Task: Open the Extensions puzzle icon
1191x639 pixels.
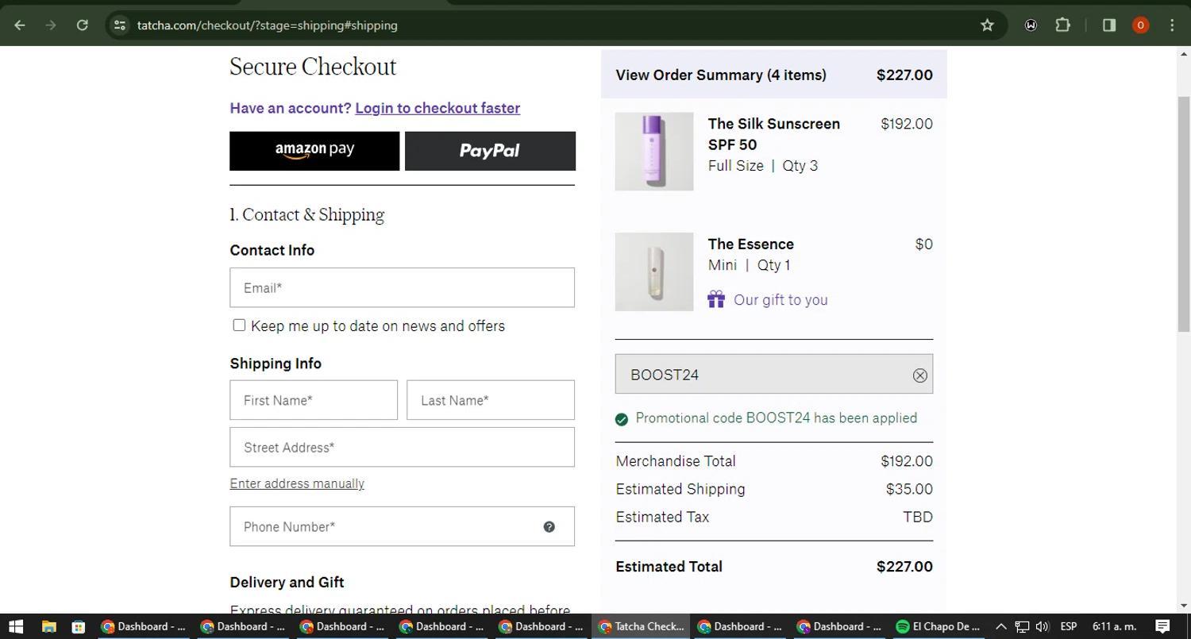Action: point(1062,25)
